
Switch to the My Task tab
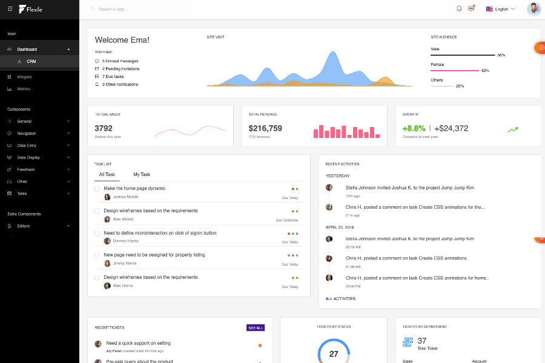click(141, 174)
